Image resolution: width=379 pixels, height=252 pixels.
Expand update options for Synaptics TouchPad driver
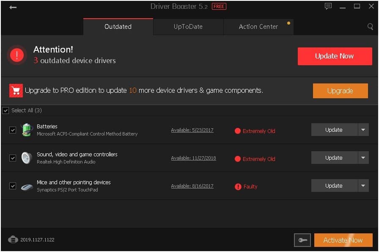point(363,186)
